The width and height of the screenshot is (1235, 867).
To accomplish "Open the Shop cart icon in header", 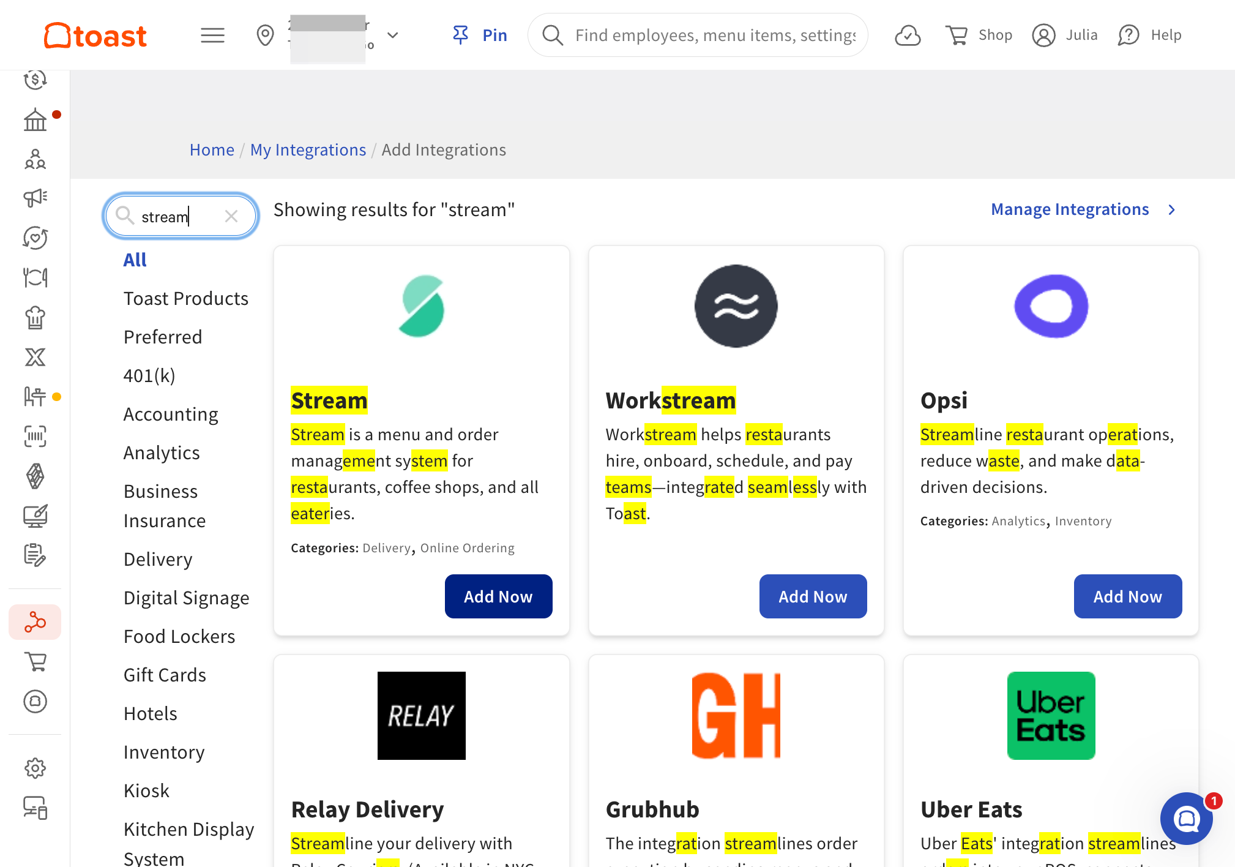I will [957, 36].
